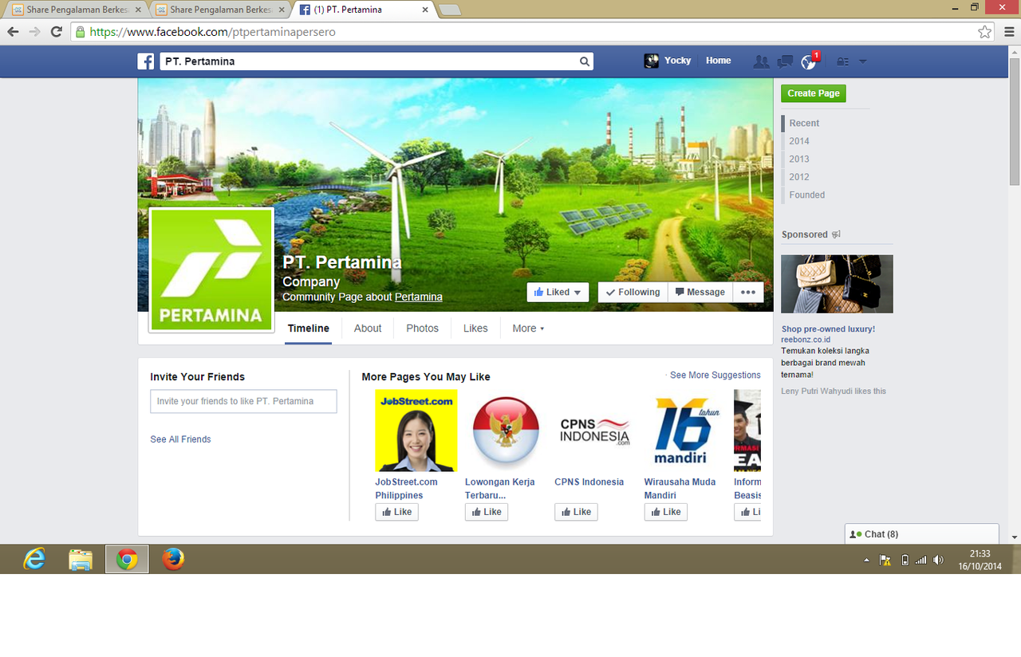Switch to the second Share Pengalaman browser tab
The image size is (1021, 657).
(x=219, y=10)
